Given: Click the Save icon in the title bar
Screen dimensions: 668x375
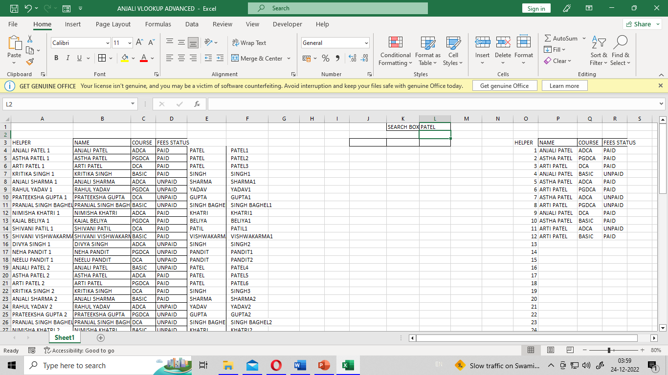Looking at the screenshot, I should point(14,8).
